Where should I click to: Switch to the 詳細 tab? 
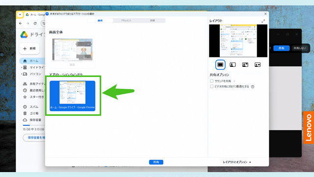click(153, 21)
